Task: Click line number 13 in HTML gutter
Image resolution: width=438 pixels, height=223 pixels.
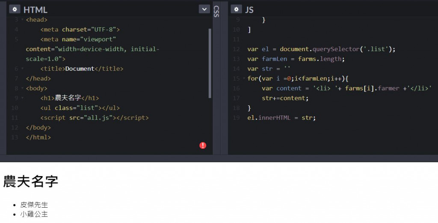Action: 15,137
